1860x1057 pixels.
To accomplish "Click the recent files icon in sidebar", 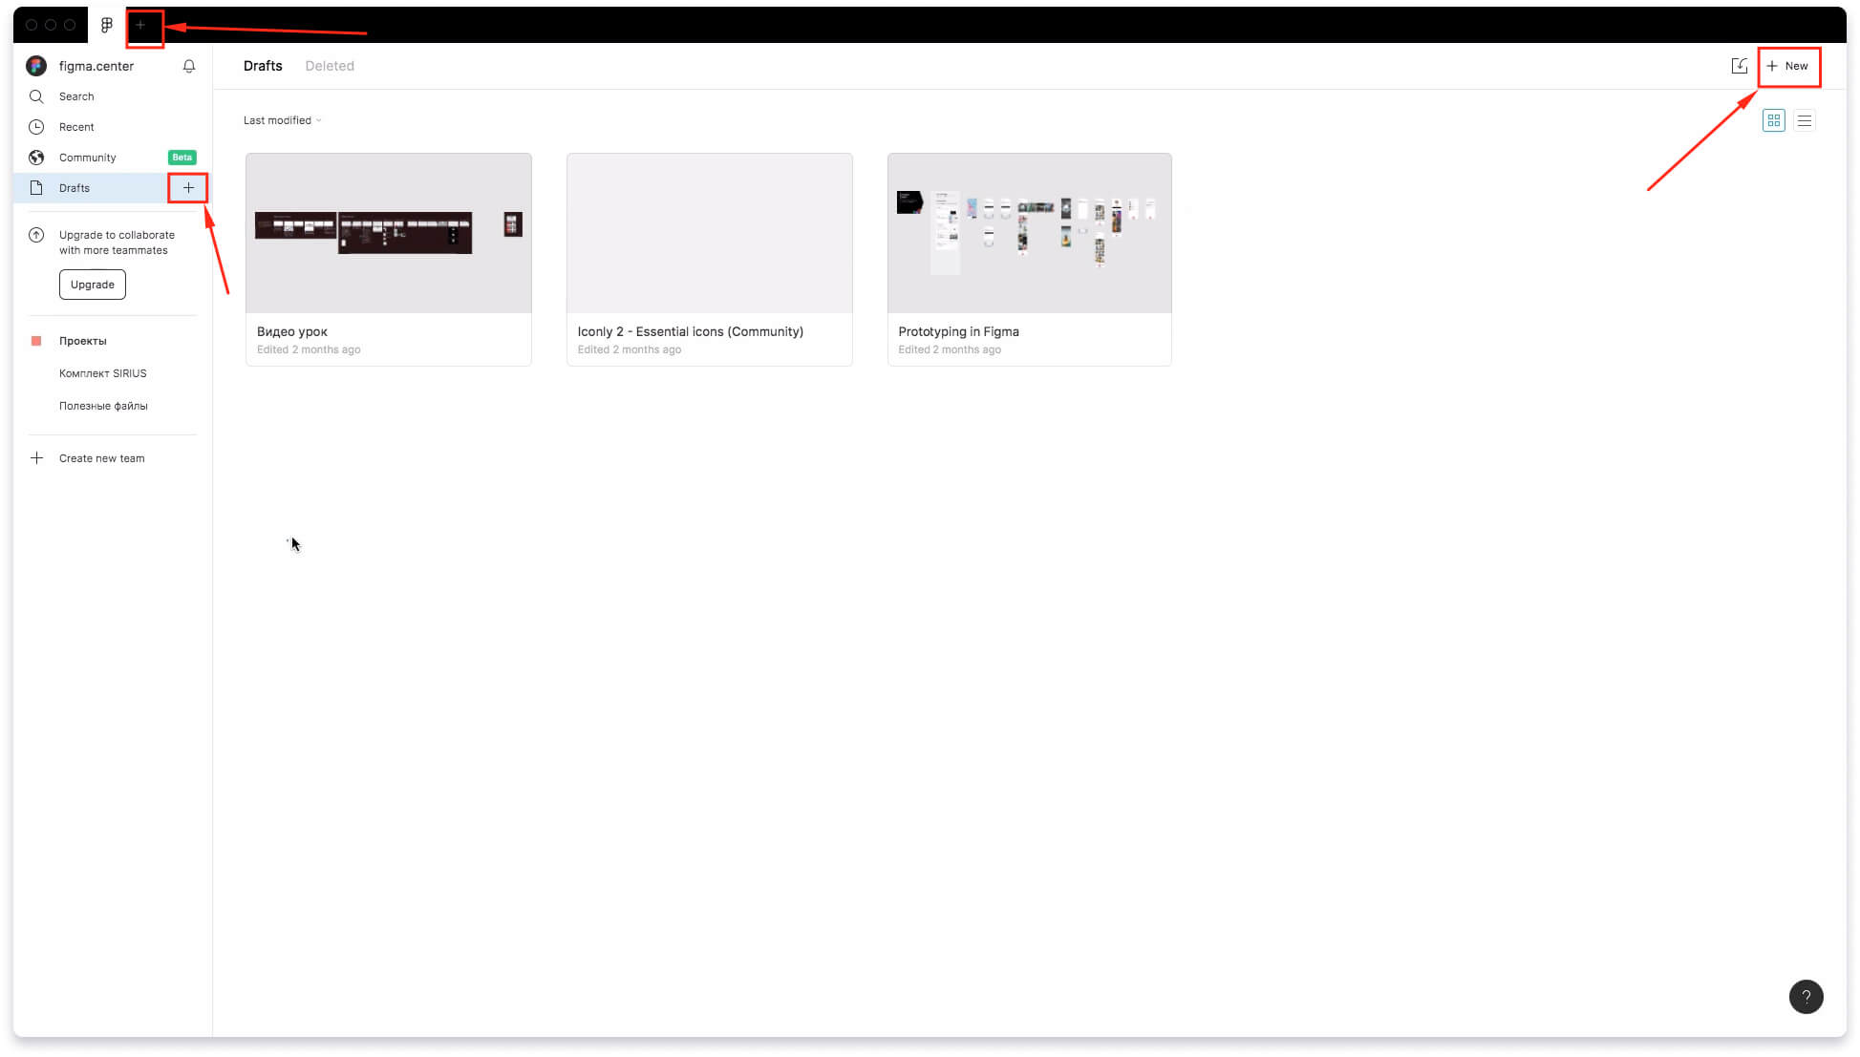I will coord(35,125).
